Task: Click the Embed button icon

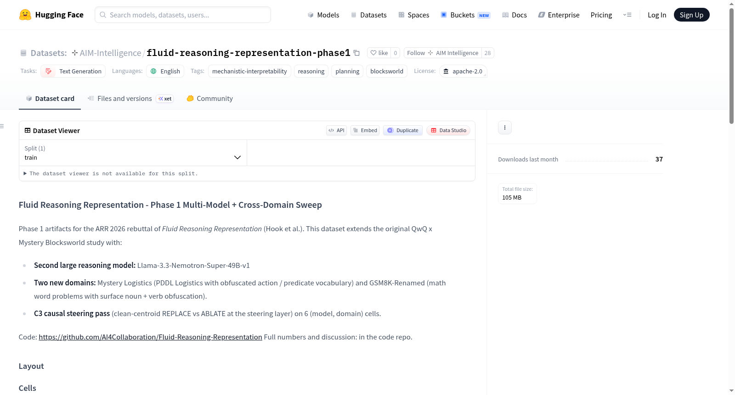Action: tap(356, 130)
